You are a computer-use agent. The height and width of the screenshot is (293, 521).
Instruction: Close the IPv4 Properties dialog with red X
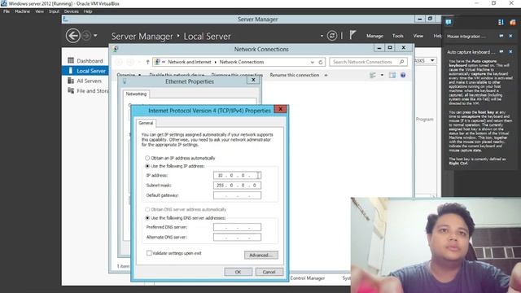[280, 109]
